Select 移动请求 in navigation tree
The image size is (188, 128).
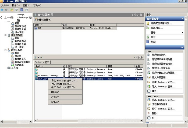point(19,65)
